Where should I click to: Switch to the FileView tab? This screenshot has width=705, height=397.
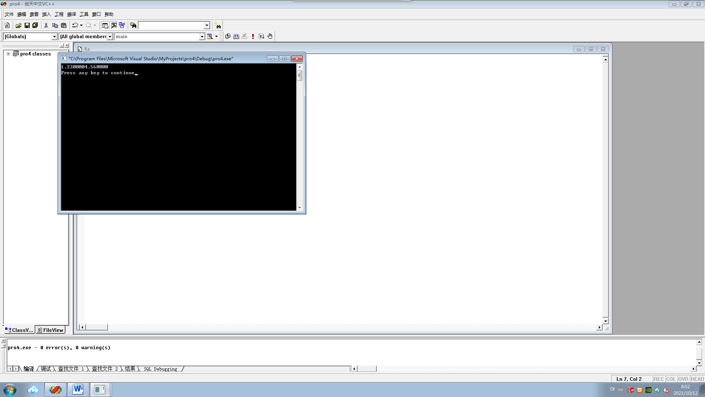50,330
